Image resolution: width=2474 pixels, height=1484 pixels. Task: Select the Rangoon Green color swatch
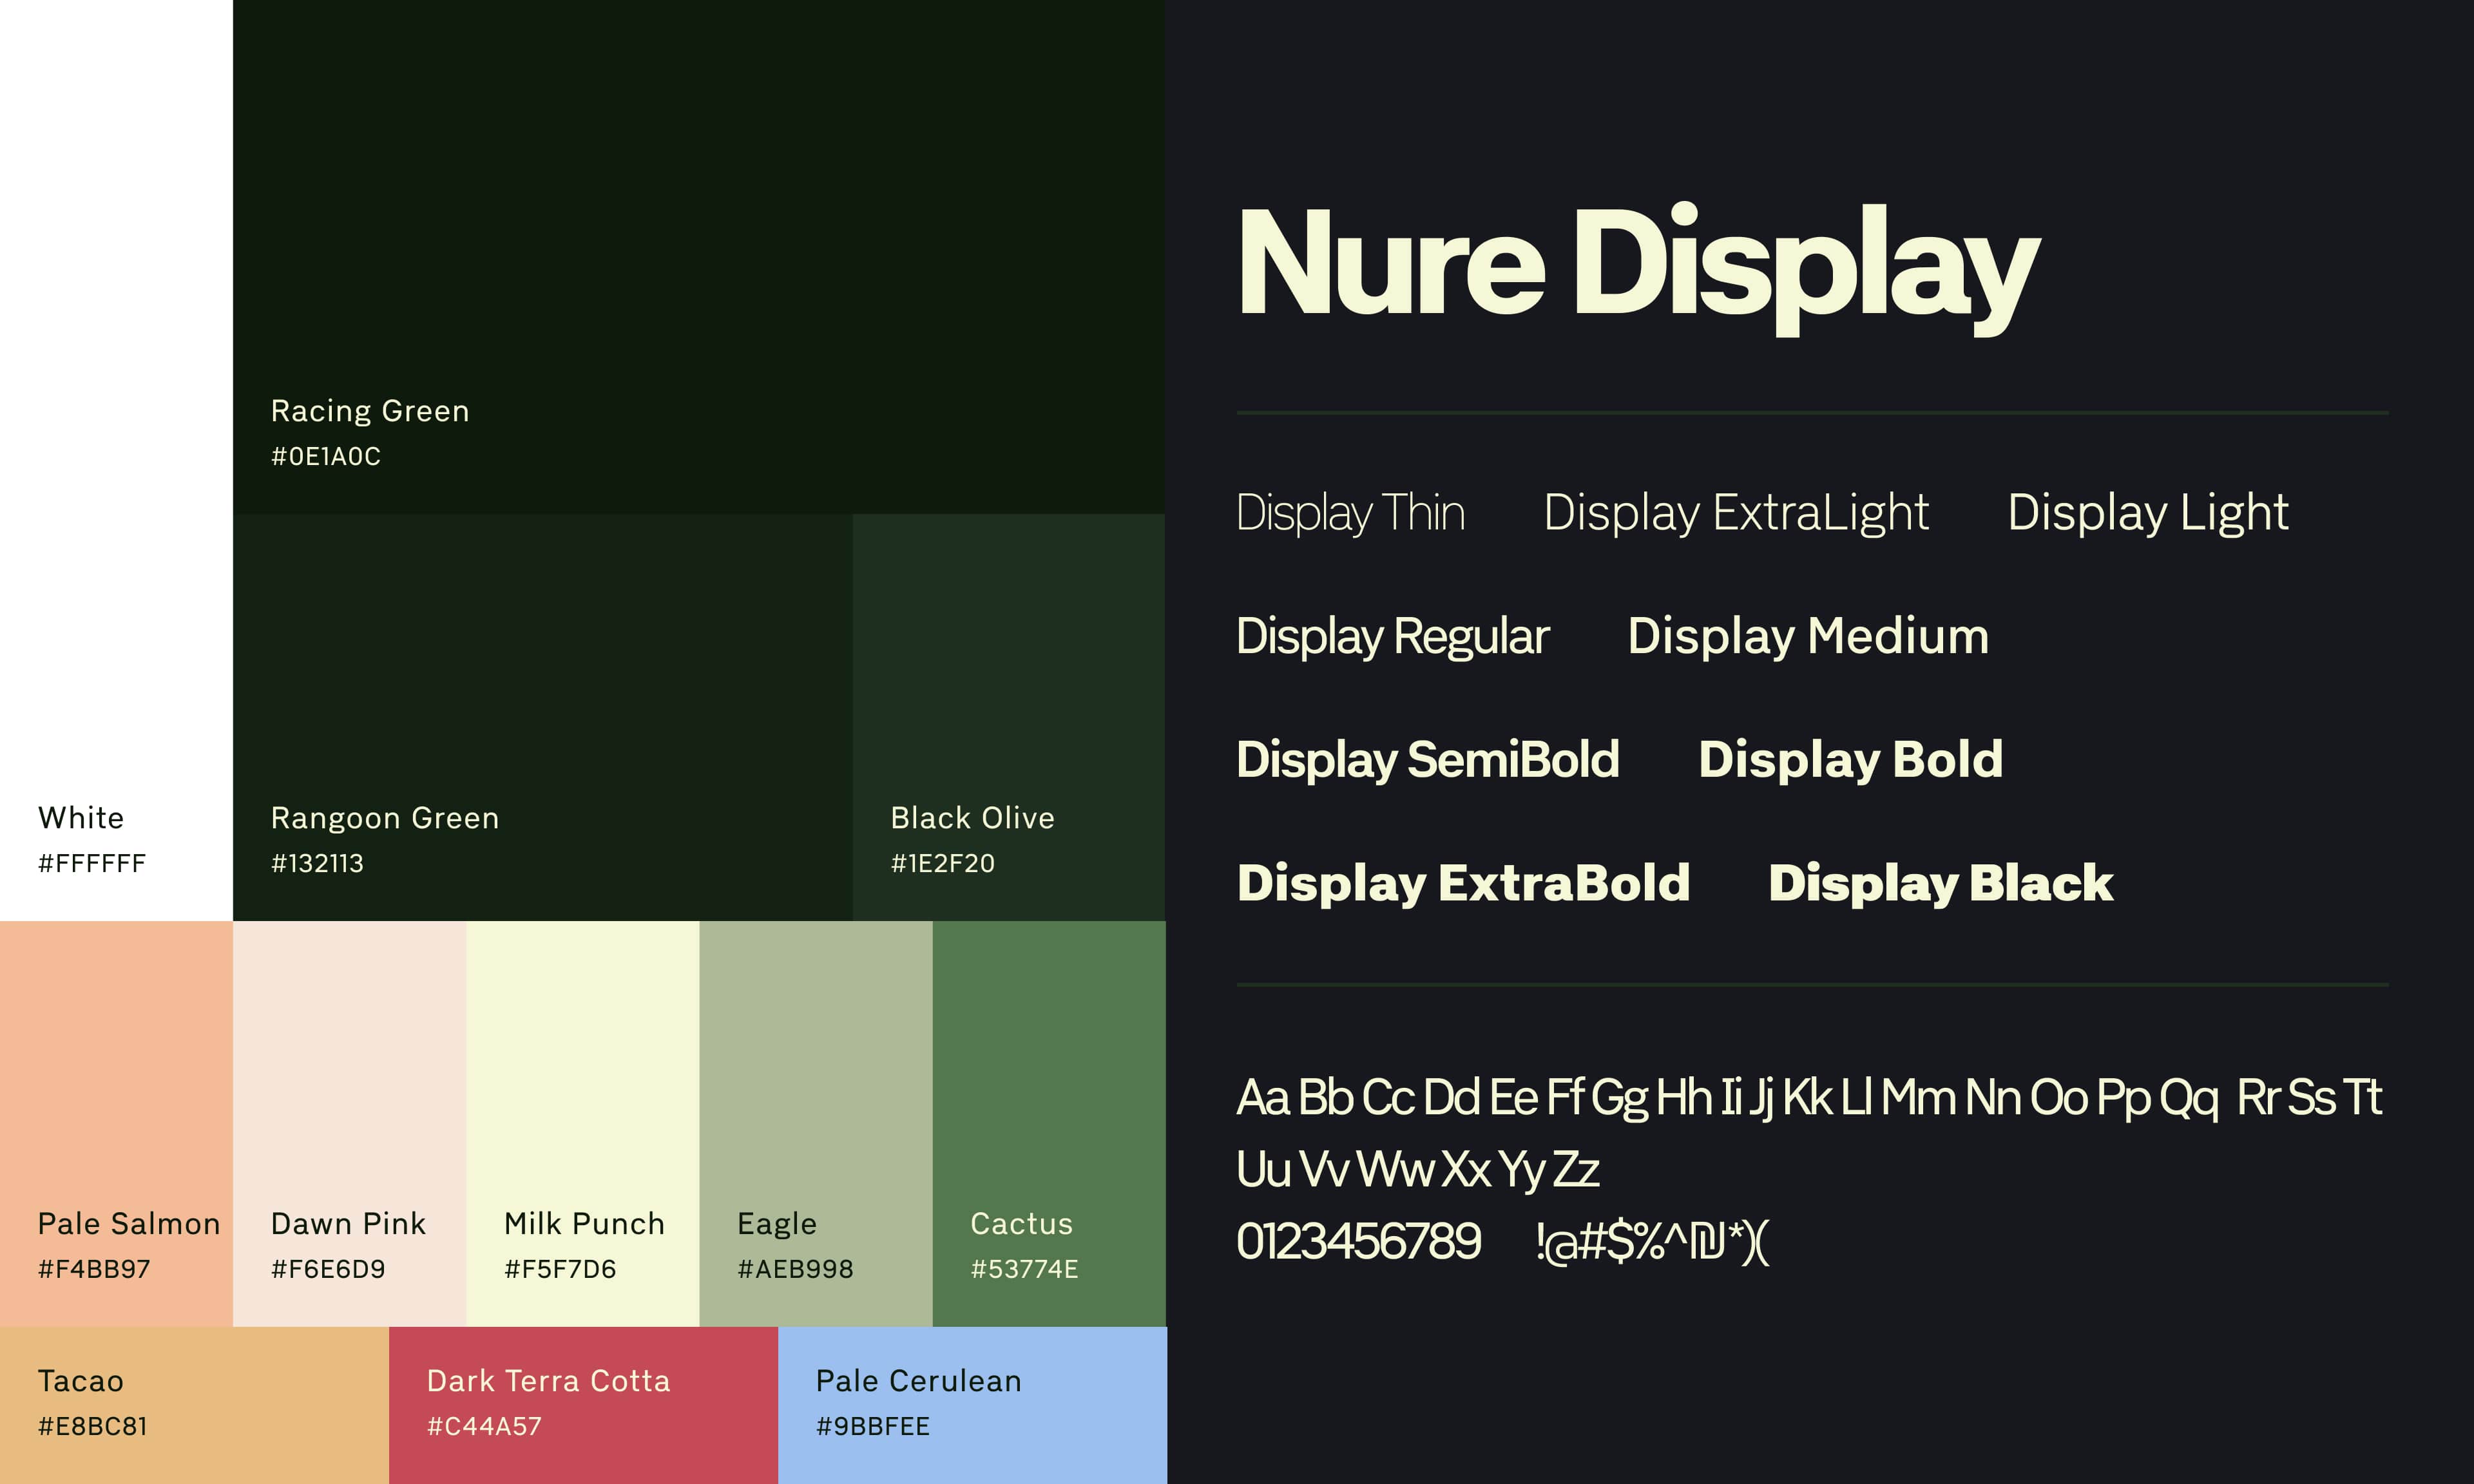point(543,717)
